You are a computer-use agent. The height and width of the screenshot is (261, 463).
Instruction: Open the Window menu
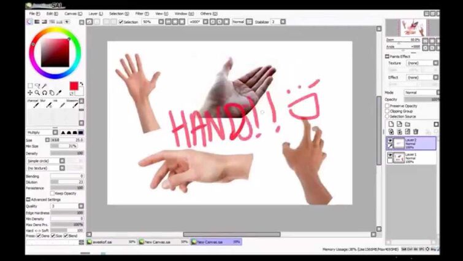click(x=184, y=14)
